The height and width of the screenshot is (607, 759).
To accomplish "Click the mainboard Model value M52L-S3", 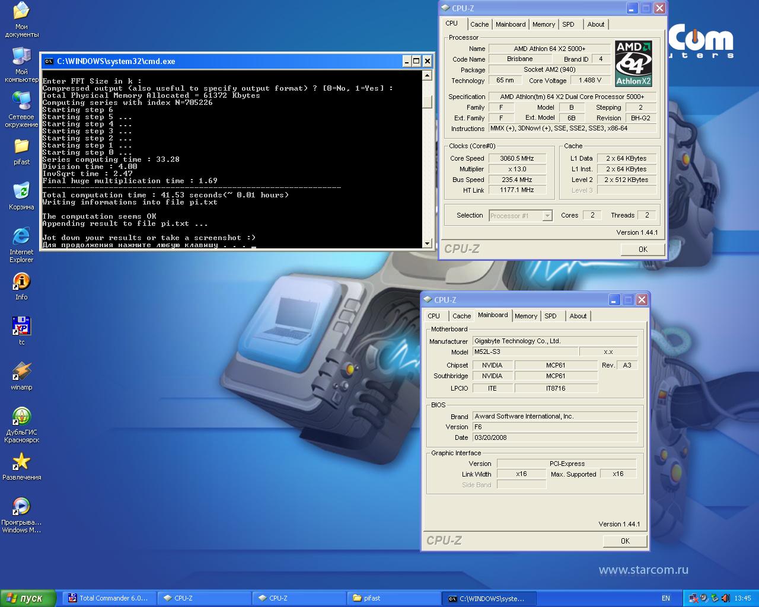I will (525, 352).
